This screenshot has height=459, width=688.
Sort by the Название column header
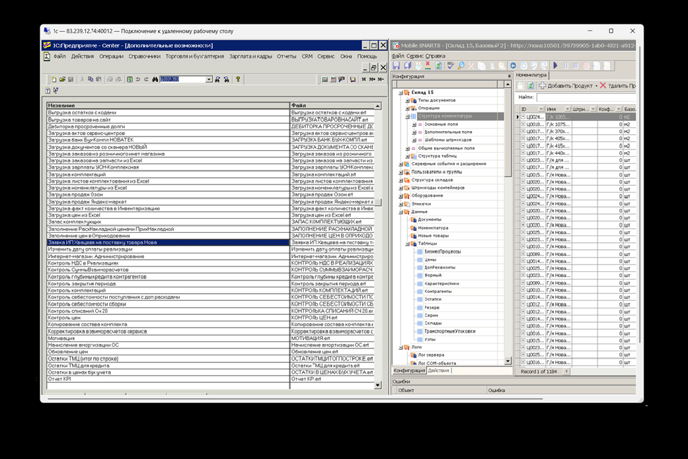point(168,105)
